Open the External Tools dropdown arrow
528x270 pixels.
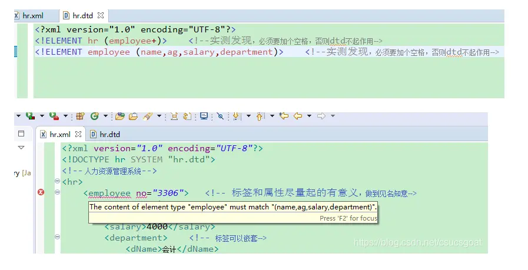tap(66, 116)
